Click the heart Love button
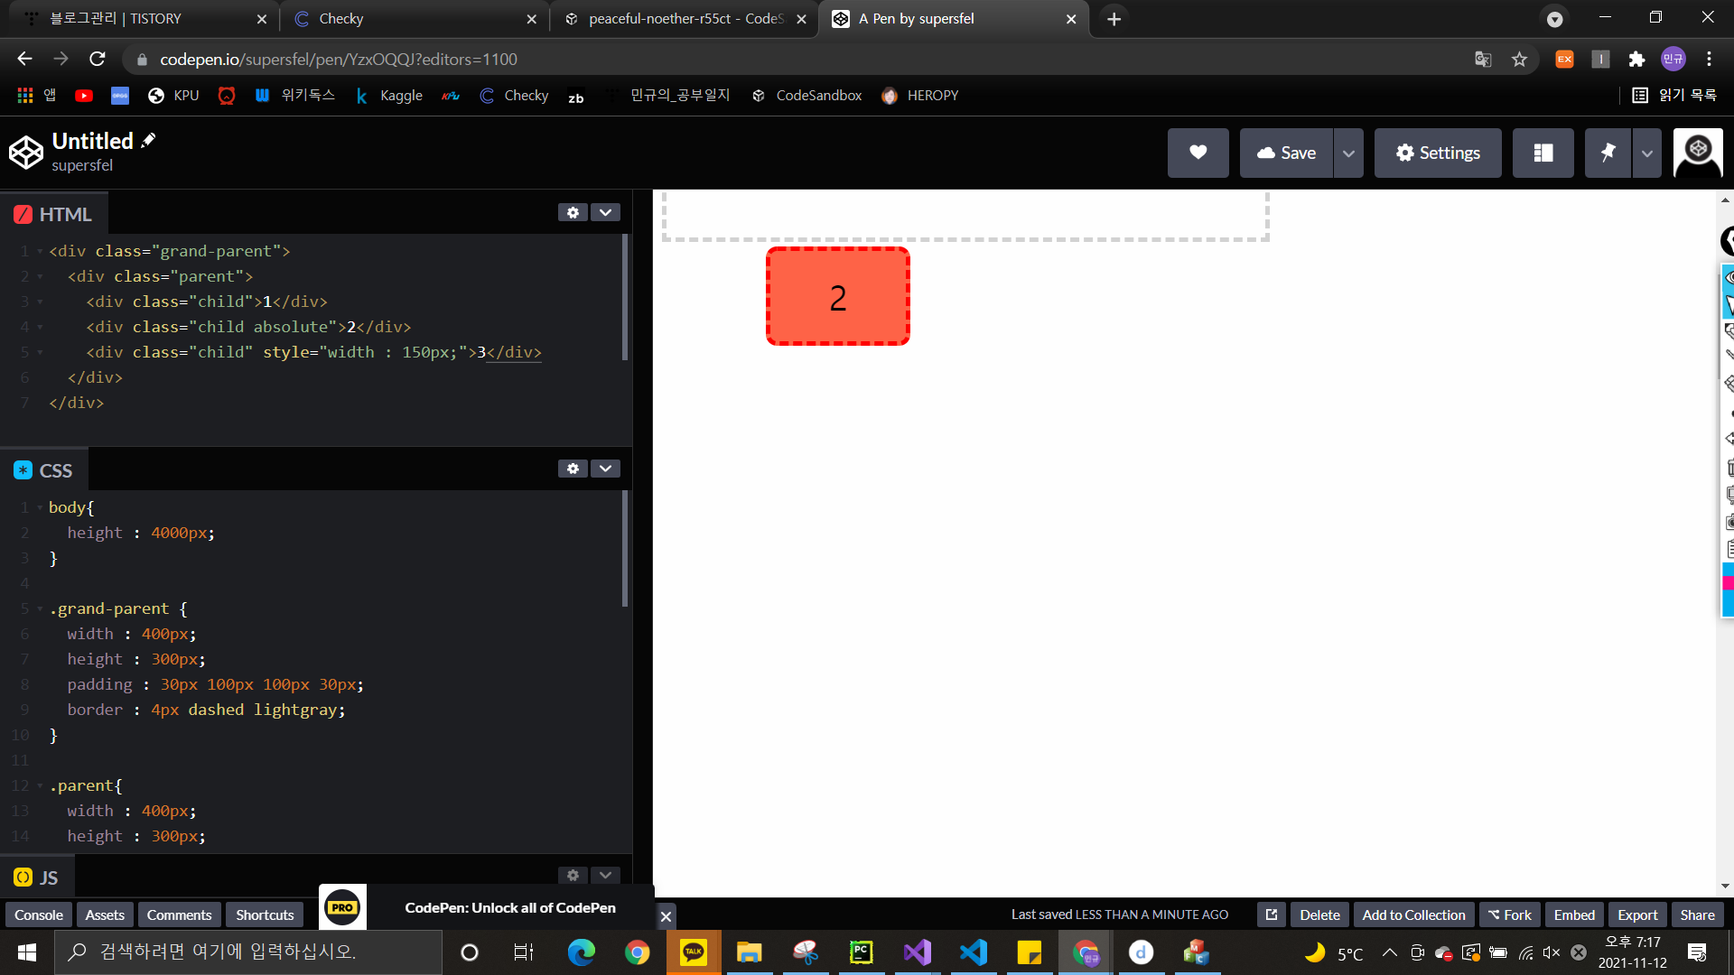The image size is (1734, 975). [x=1198, y=153]
